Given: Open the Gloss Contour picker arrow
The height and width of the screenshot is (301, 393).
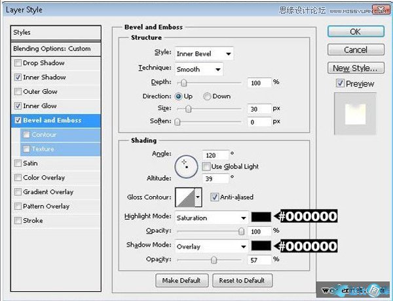Looking at the screenshot, I should tap(198, 197).
